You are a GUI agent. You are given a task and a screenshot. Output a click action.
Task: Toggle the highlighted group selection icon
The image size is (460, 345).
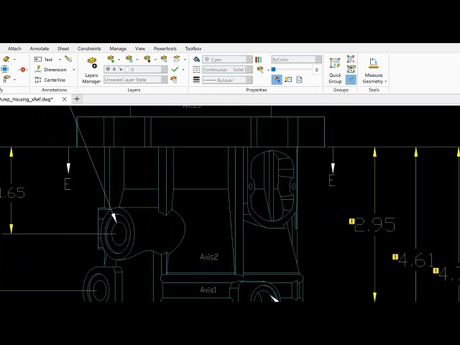point(351,80)
